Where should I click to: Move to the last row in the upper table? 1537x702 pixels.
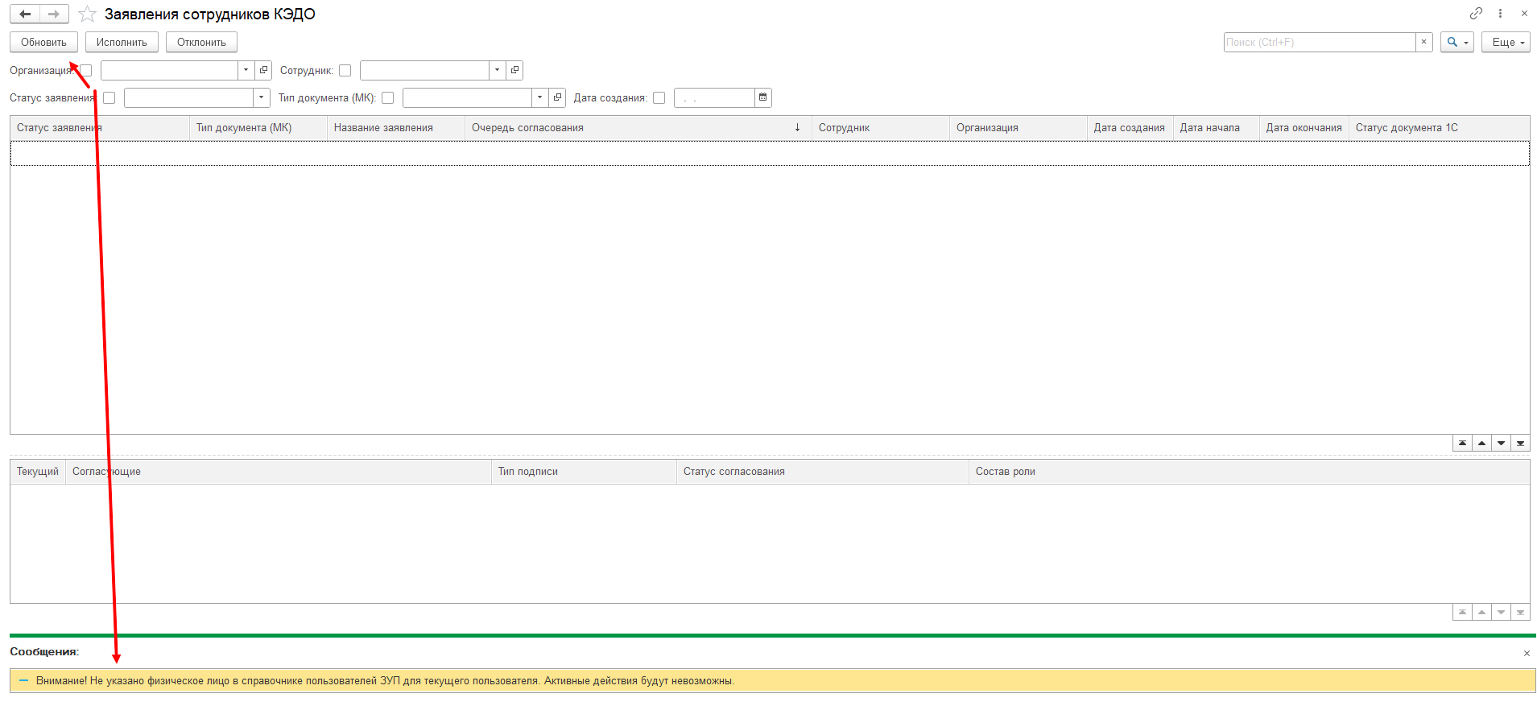1520,444
